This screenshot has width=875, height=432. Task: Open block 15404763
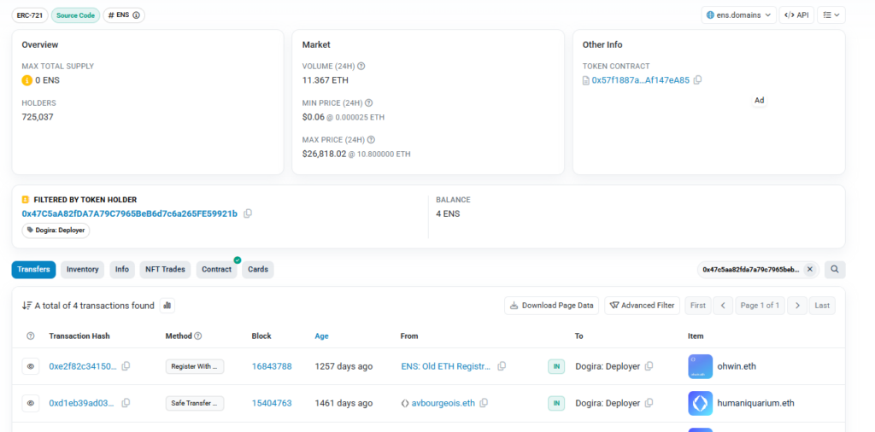coord(272,403)
